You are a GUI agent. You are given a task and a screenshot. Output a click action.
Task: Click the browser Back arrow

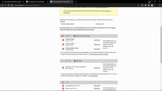coord(2,5)
